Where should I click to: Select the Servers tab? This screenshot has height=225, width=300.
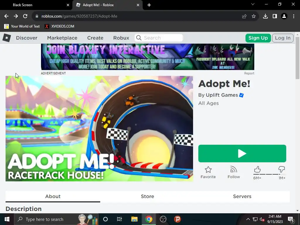pyautogui.click(x=242, y=197)
